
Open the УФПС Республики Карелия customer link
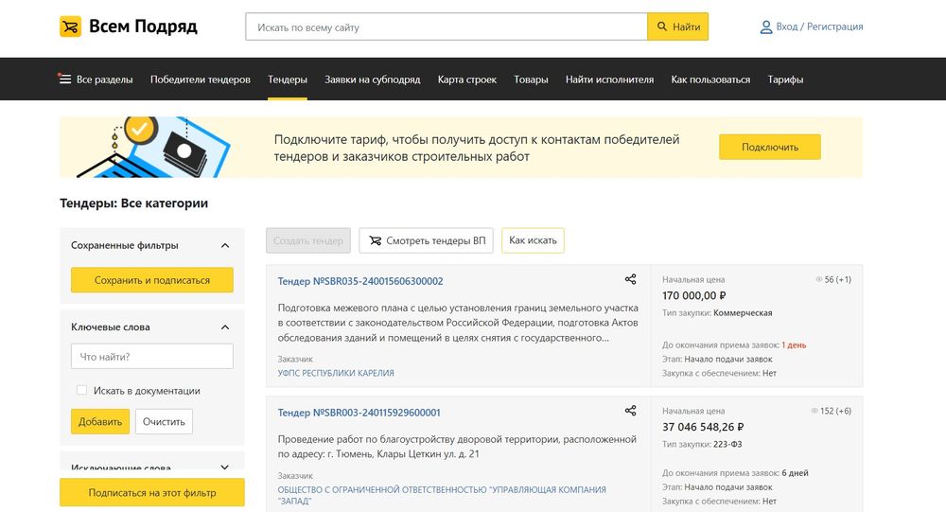336,373
